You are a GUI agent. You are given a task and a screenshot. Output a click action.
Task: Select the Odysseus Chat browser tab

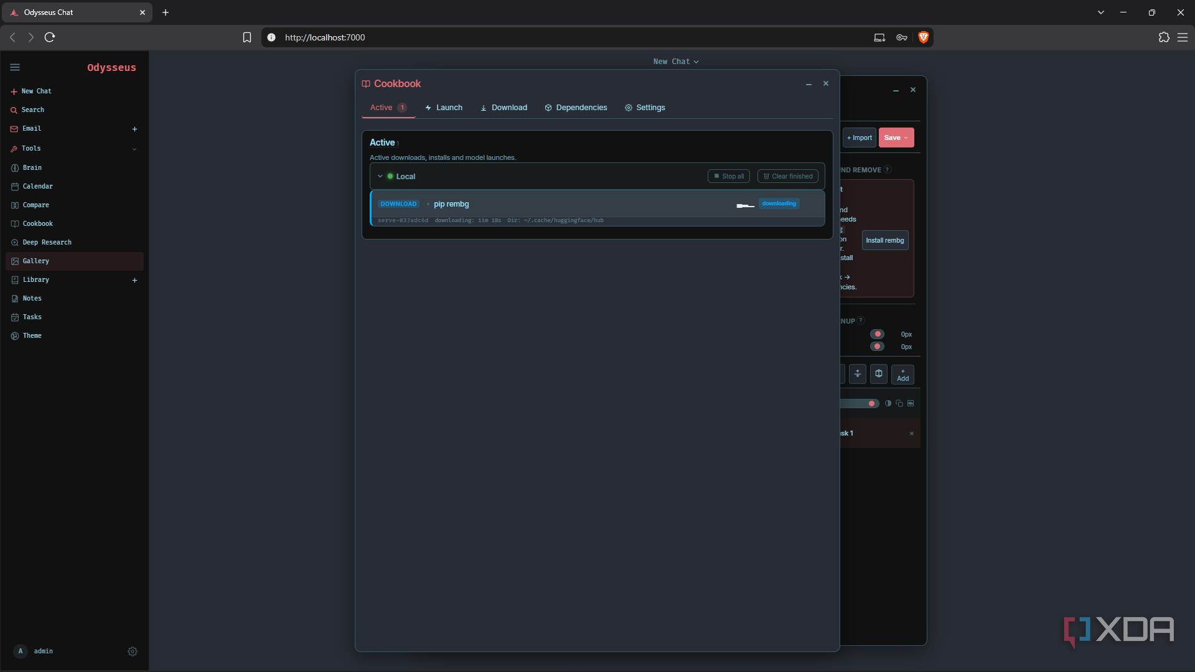[77, 12]
